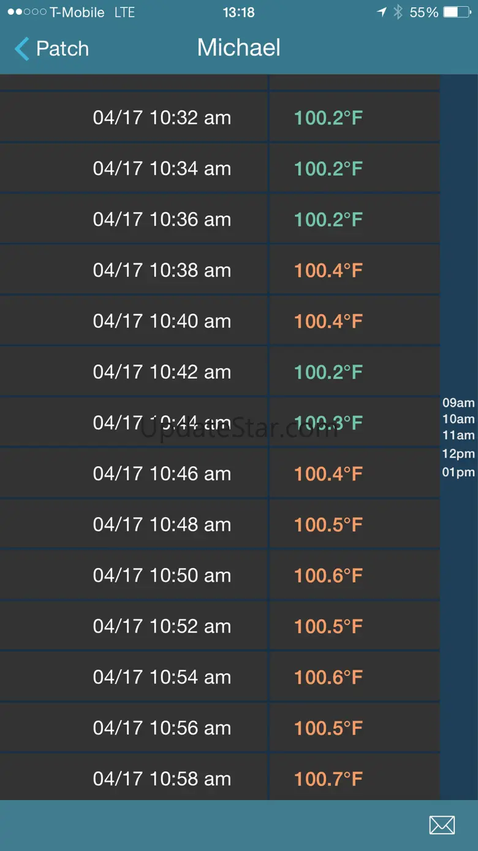
Task: Select the 04/17 10:38 am row
Action: pos(220,270)
